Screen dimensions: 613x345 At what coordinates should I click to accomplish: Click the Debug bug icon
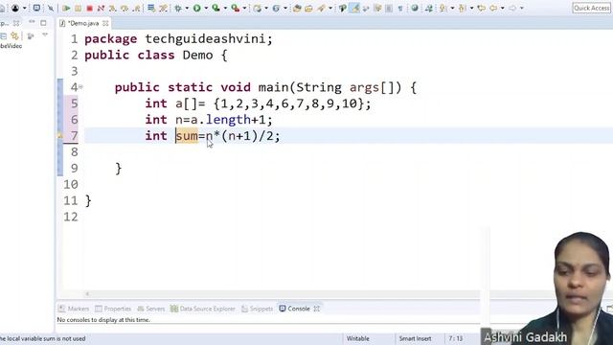[x=178, y=8]
